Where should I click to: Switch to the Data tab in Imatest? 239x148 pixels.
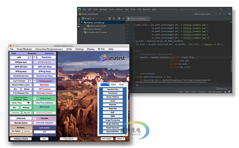click(x=114, y=84)
